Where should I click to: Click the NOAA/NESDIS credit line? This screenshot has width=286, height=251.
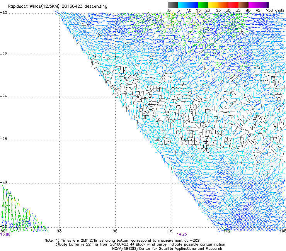[167, 249]
